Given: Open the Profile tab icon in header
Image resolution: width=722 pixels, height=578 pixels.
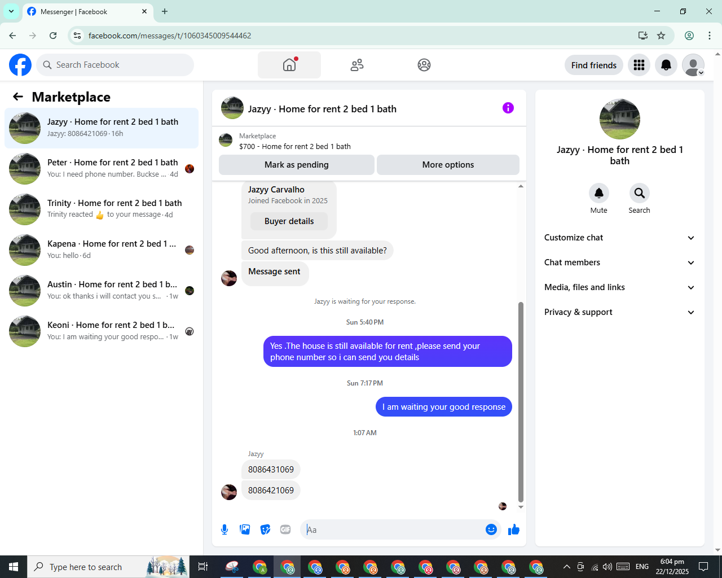Looking at the screenshot, I should tap(424, 65).
